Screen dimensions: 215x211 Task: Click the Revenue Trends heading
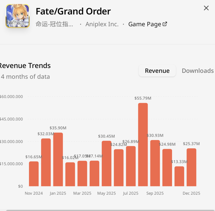(25, 66)
